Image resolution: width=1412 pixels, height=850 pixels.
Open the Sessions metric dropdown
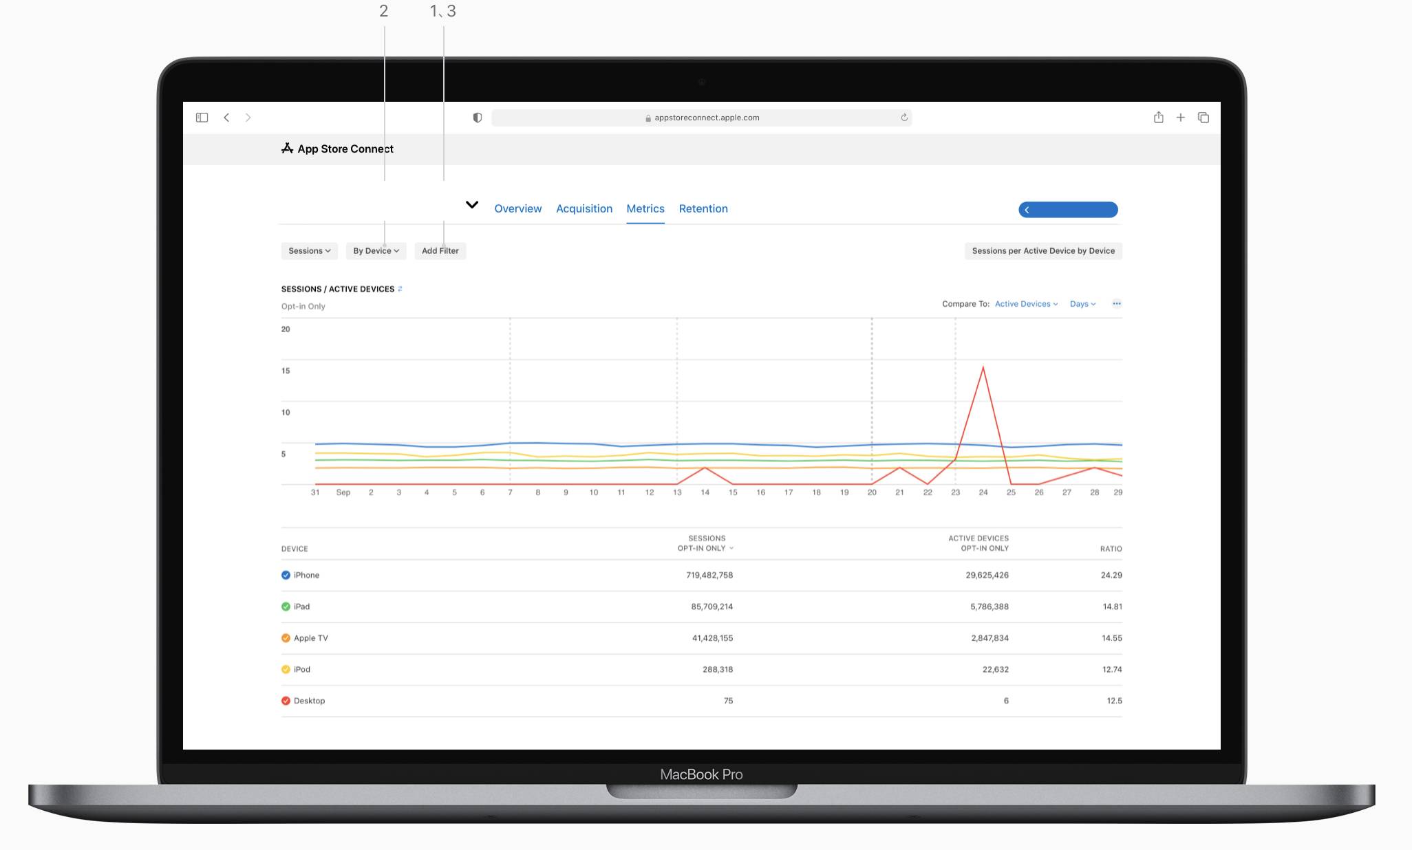[x=310, y=251]
